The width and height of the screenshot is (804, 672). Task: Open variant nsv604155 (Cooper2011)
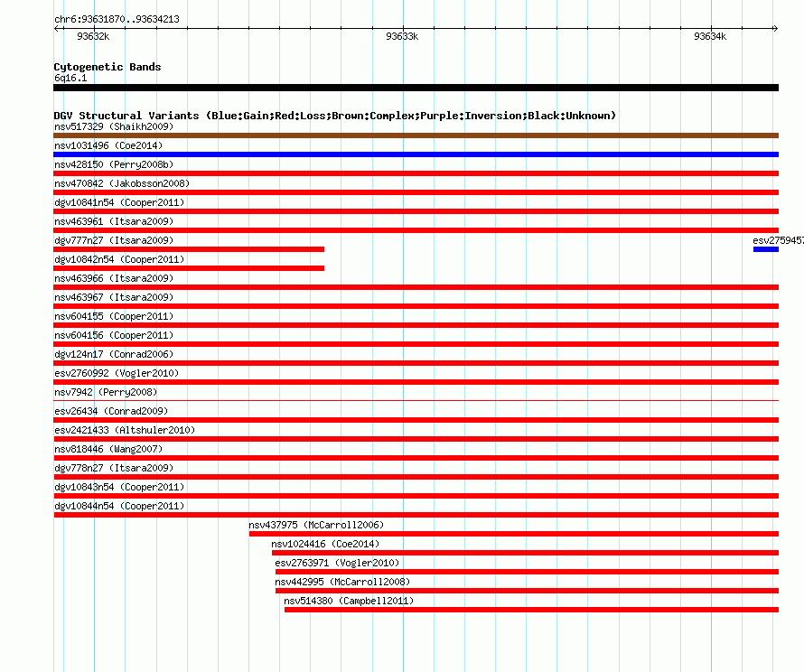pos(114,316)
